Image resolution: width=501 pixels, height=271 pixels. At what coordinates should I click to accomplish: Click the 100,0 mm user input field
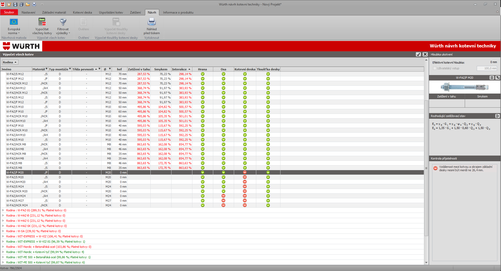pyautogui.click(x=487, y=68)
